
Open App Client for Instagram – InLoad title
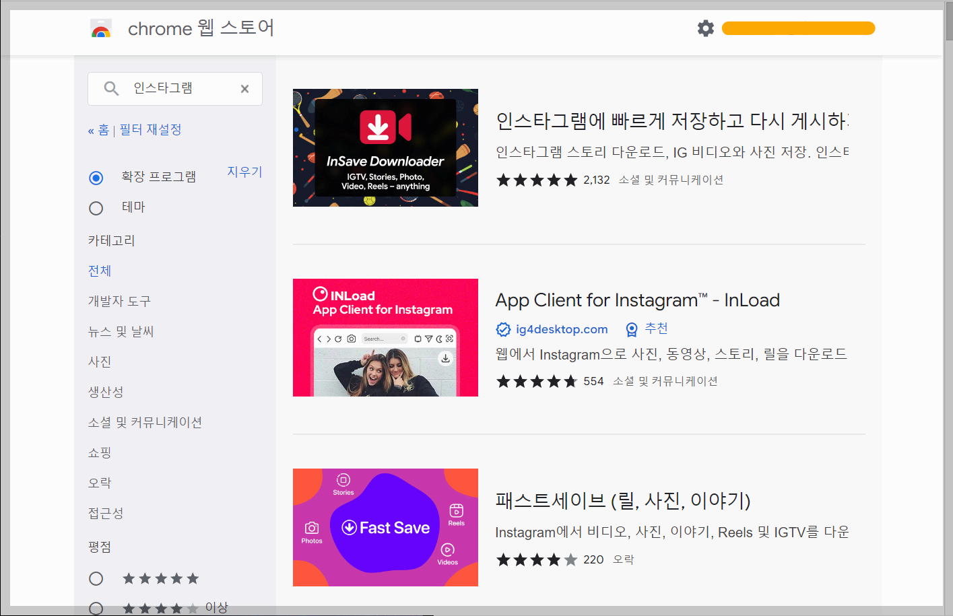pos(638,300)
